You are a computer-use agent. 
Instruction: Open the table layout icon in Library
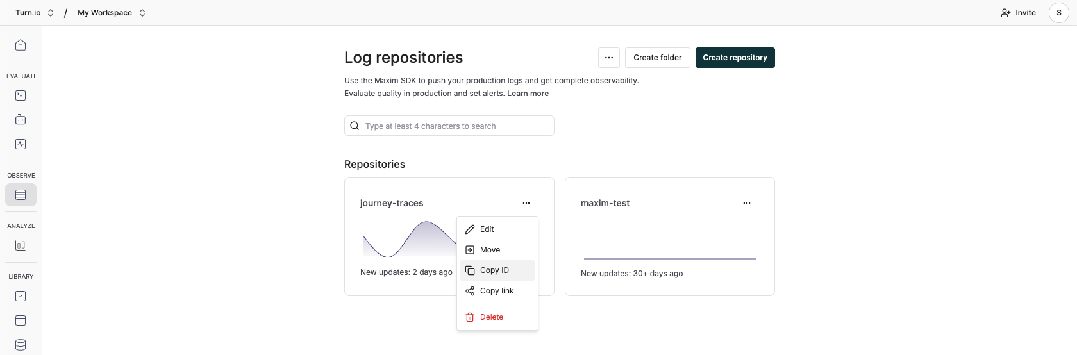coord(21,320)
